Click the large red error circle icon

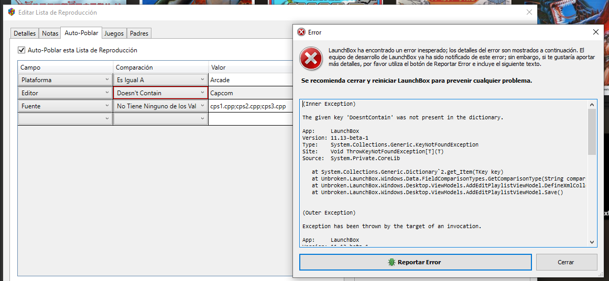[x=311, y=59]
